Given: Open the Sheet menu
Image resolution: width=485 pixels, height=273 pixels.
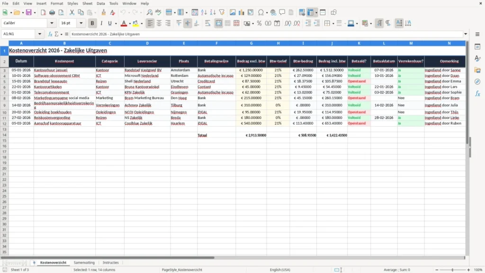Looking at the screenshot, I should 87,3.
